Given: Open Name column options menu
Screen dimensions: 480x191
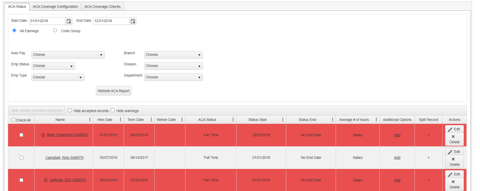Looking at the screenshot, I should pyautogui.click(x=90, y=120).
